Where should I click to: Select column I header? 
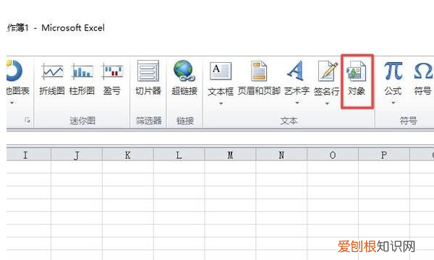29,155
